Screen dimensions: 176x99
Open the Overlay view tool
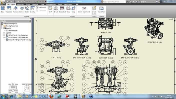[32, 9]
